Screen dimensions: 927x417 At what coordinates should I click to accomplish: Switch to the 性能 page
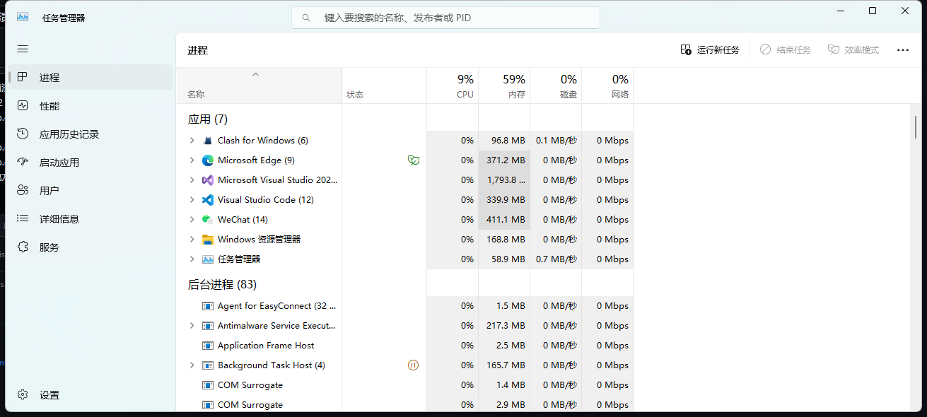pos(91,105)
